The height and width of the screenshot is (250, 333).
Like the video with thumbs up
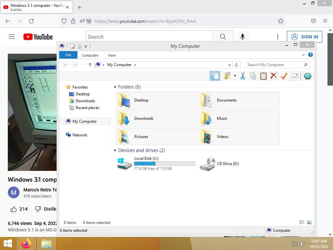pos(14,209)
